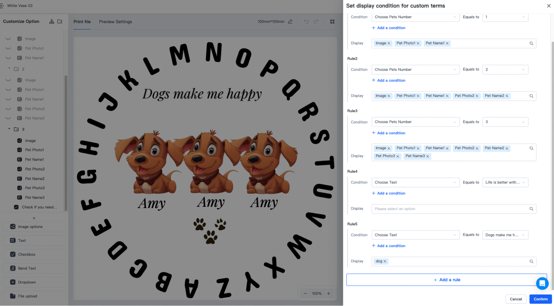Open the 'Dogs make me h...' value dropdown
The width and height of the screenshot is (554, 306).
pyautogui.click(x=505, y=235)
